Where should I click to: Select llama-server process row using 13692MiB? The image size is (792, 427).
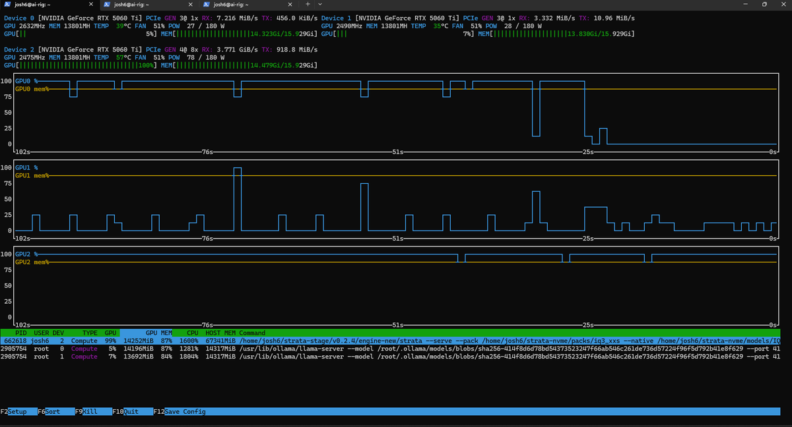(390, 356)
